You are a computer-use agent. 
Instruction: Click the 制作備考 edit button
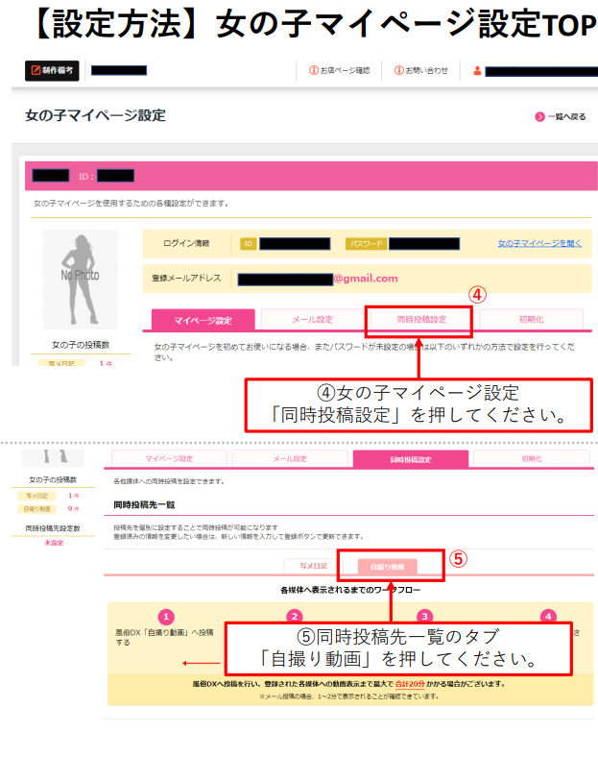[x=52, y=70]
